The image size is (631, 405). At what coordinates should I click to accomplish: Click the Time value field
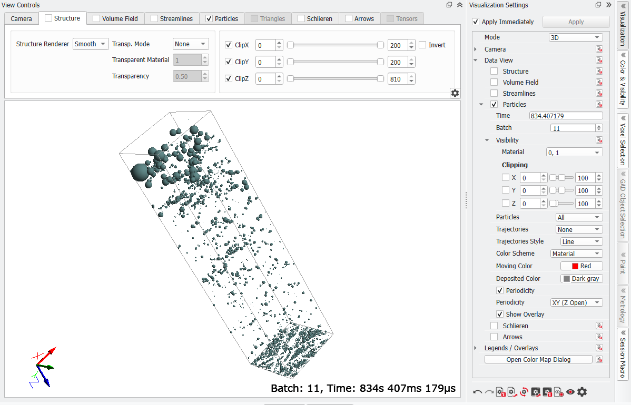tap(566, 116)
